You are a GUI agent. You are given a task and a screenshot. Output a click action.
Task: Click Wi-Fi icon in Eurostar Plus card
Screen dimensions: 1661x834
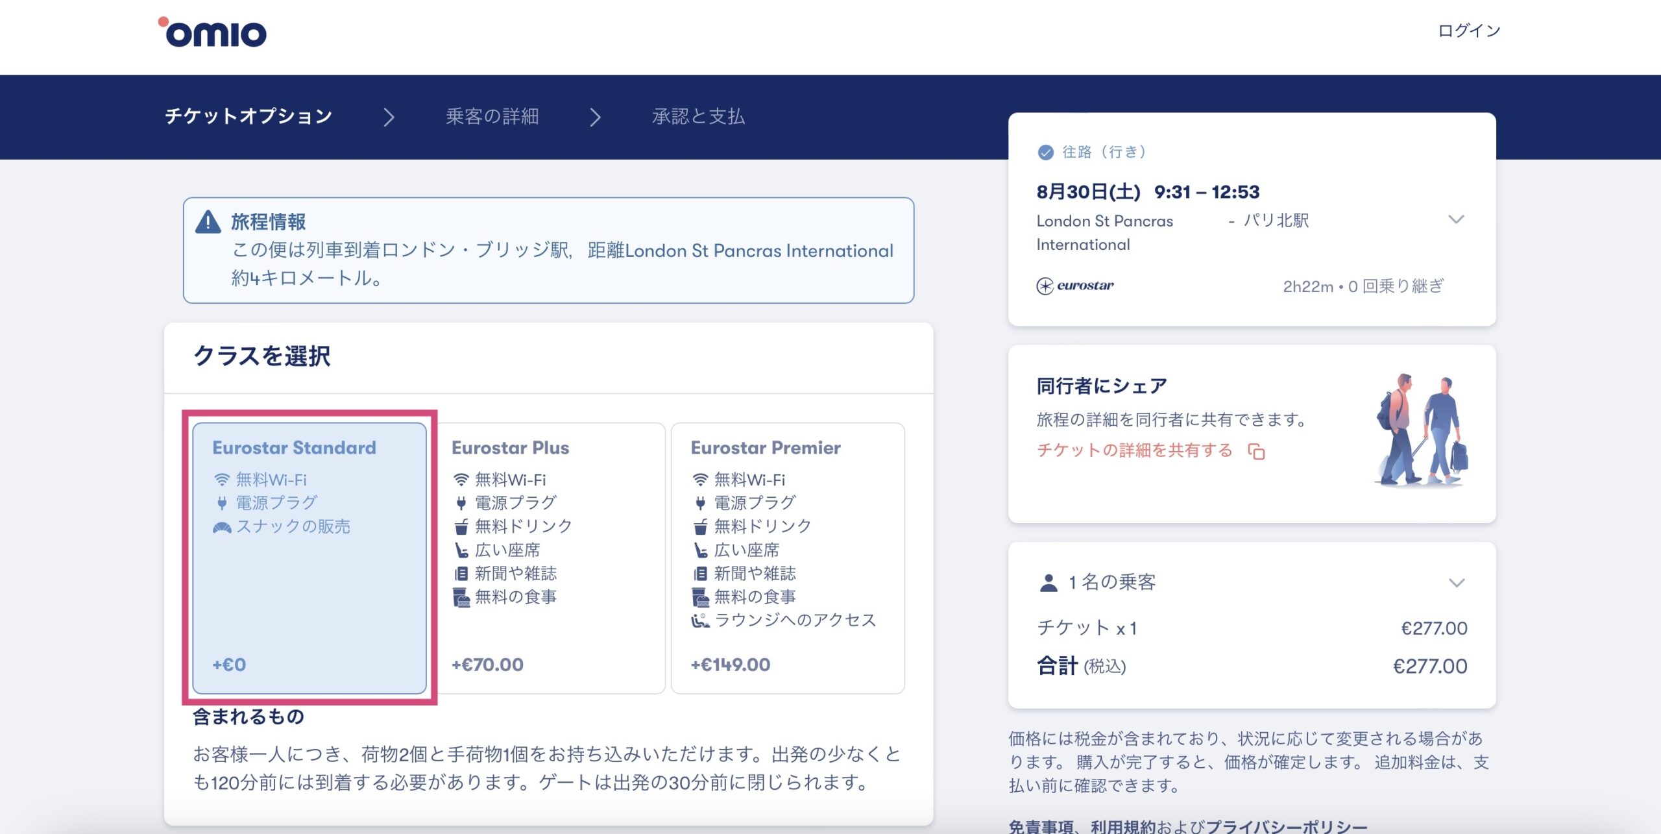(461, 480)
